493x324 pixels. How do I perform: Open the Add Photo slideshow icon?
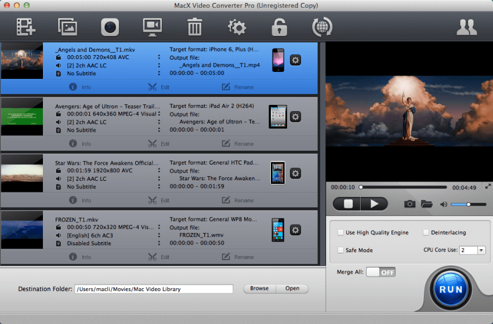[68, 27]
